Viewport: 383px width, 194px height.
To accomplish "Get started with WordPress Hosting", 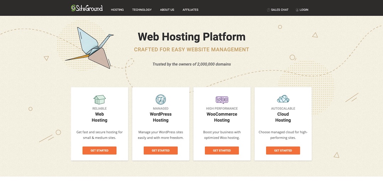I will [x=161, y=151].
